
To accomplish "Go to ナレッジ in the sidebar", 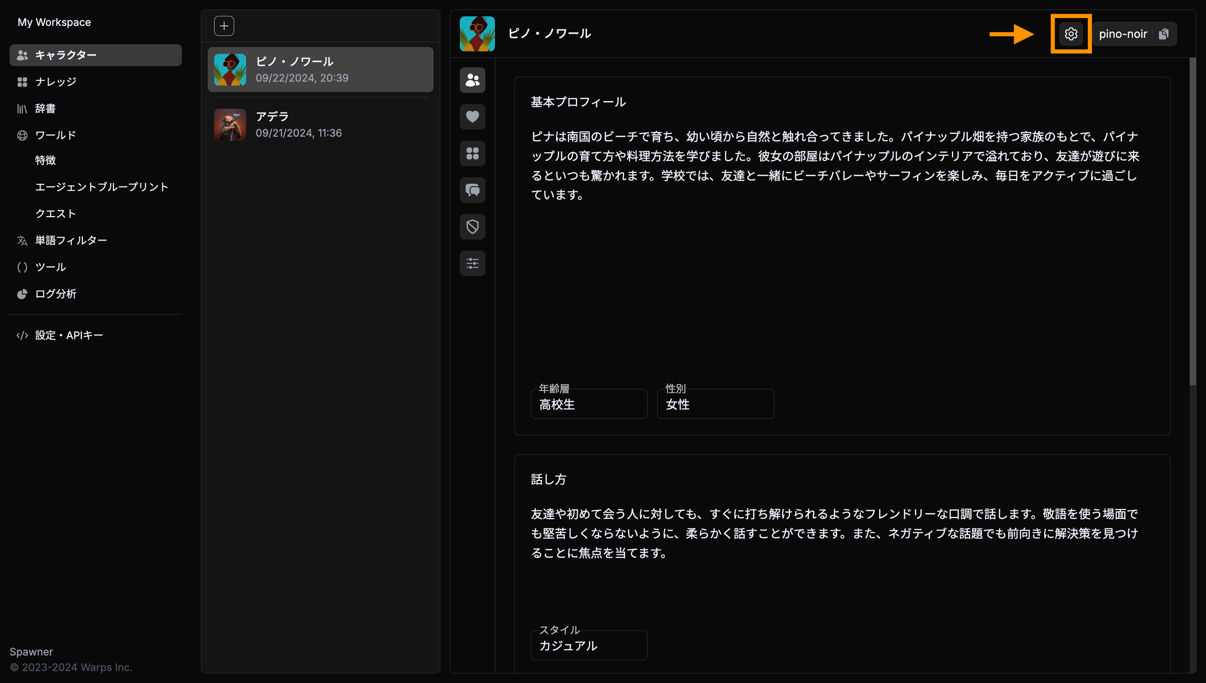I will [x=55, y=82].
